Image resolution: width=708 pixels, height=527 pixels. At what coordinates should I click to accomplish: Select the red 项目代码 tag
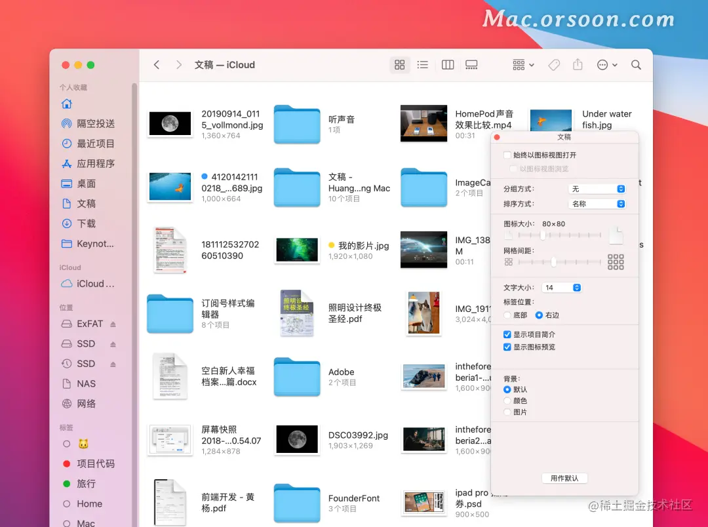coord(88,464)
